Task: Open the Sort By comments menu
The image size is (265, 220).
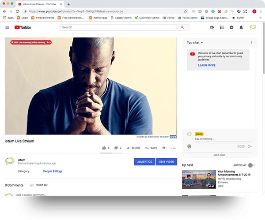Action: [39, 185]
